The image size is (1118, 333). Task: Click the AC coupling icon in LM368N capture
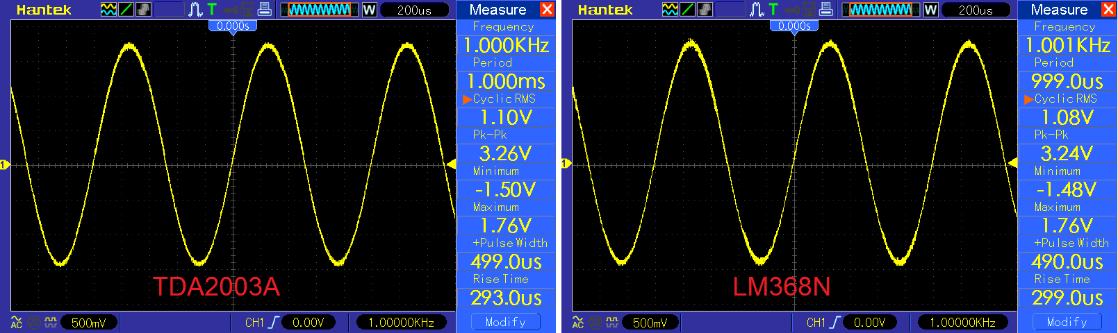[x=578, y=322]
